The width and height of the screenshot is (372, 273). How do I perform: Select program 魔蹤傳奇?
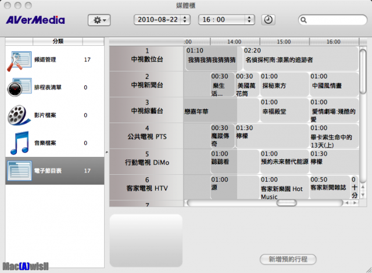(x=223, y=136)
